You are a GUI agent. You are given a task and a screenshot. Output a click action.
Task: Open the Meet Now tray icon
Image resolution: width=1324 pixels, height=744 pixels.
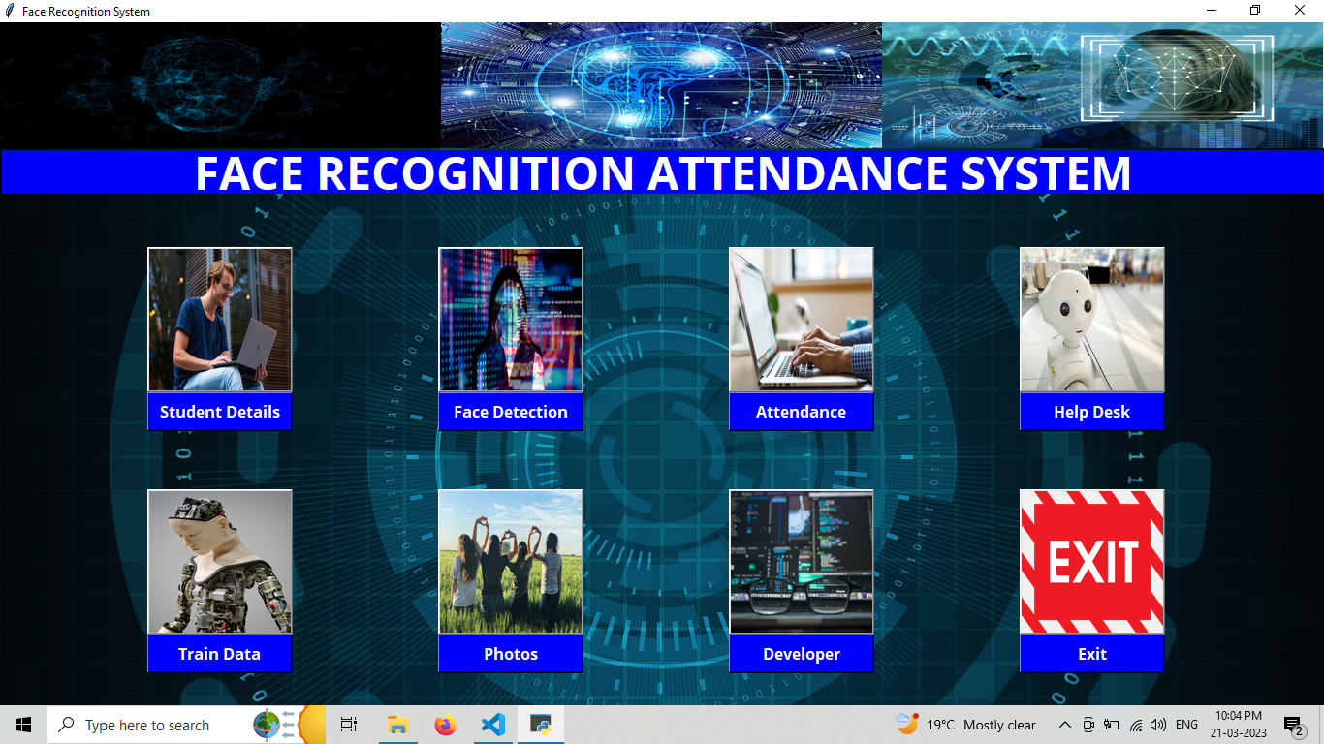[1088, 725]
